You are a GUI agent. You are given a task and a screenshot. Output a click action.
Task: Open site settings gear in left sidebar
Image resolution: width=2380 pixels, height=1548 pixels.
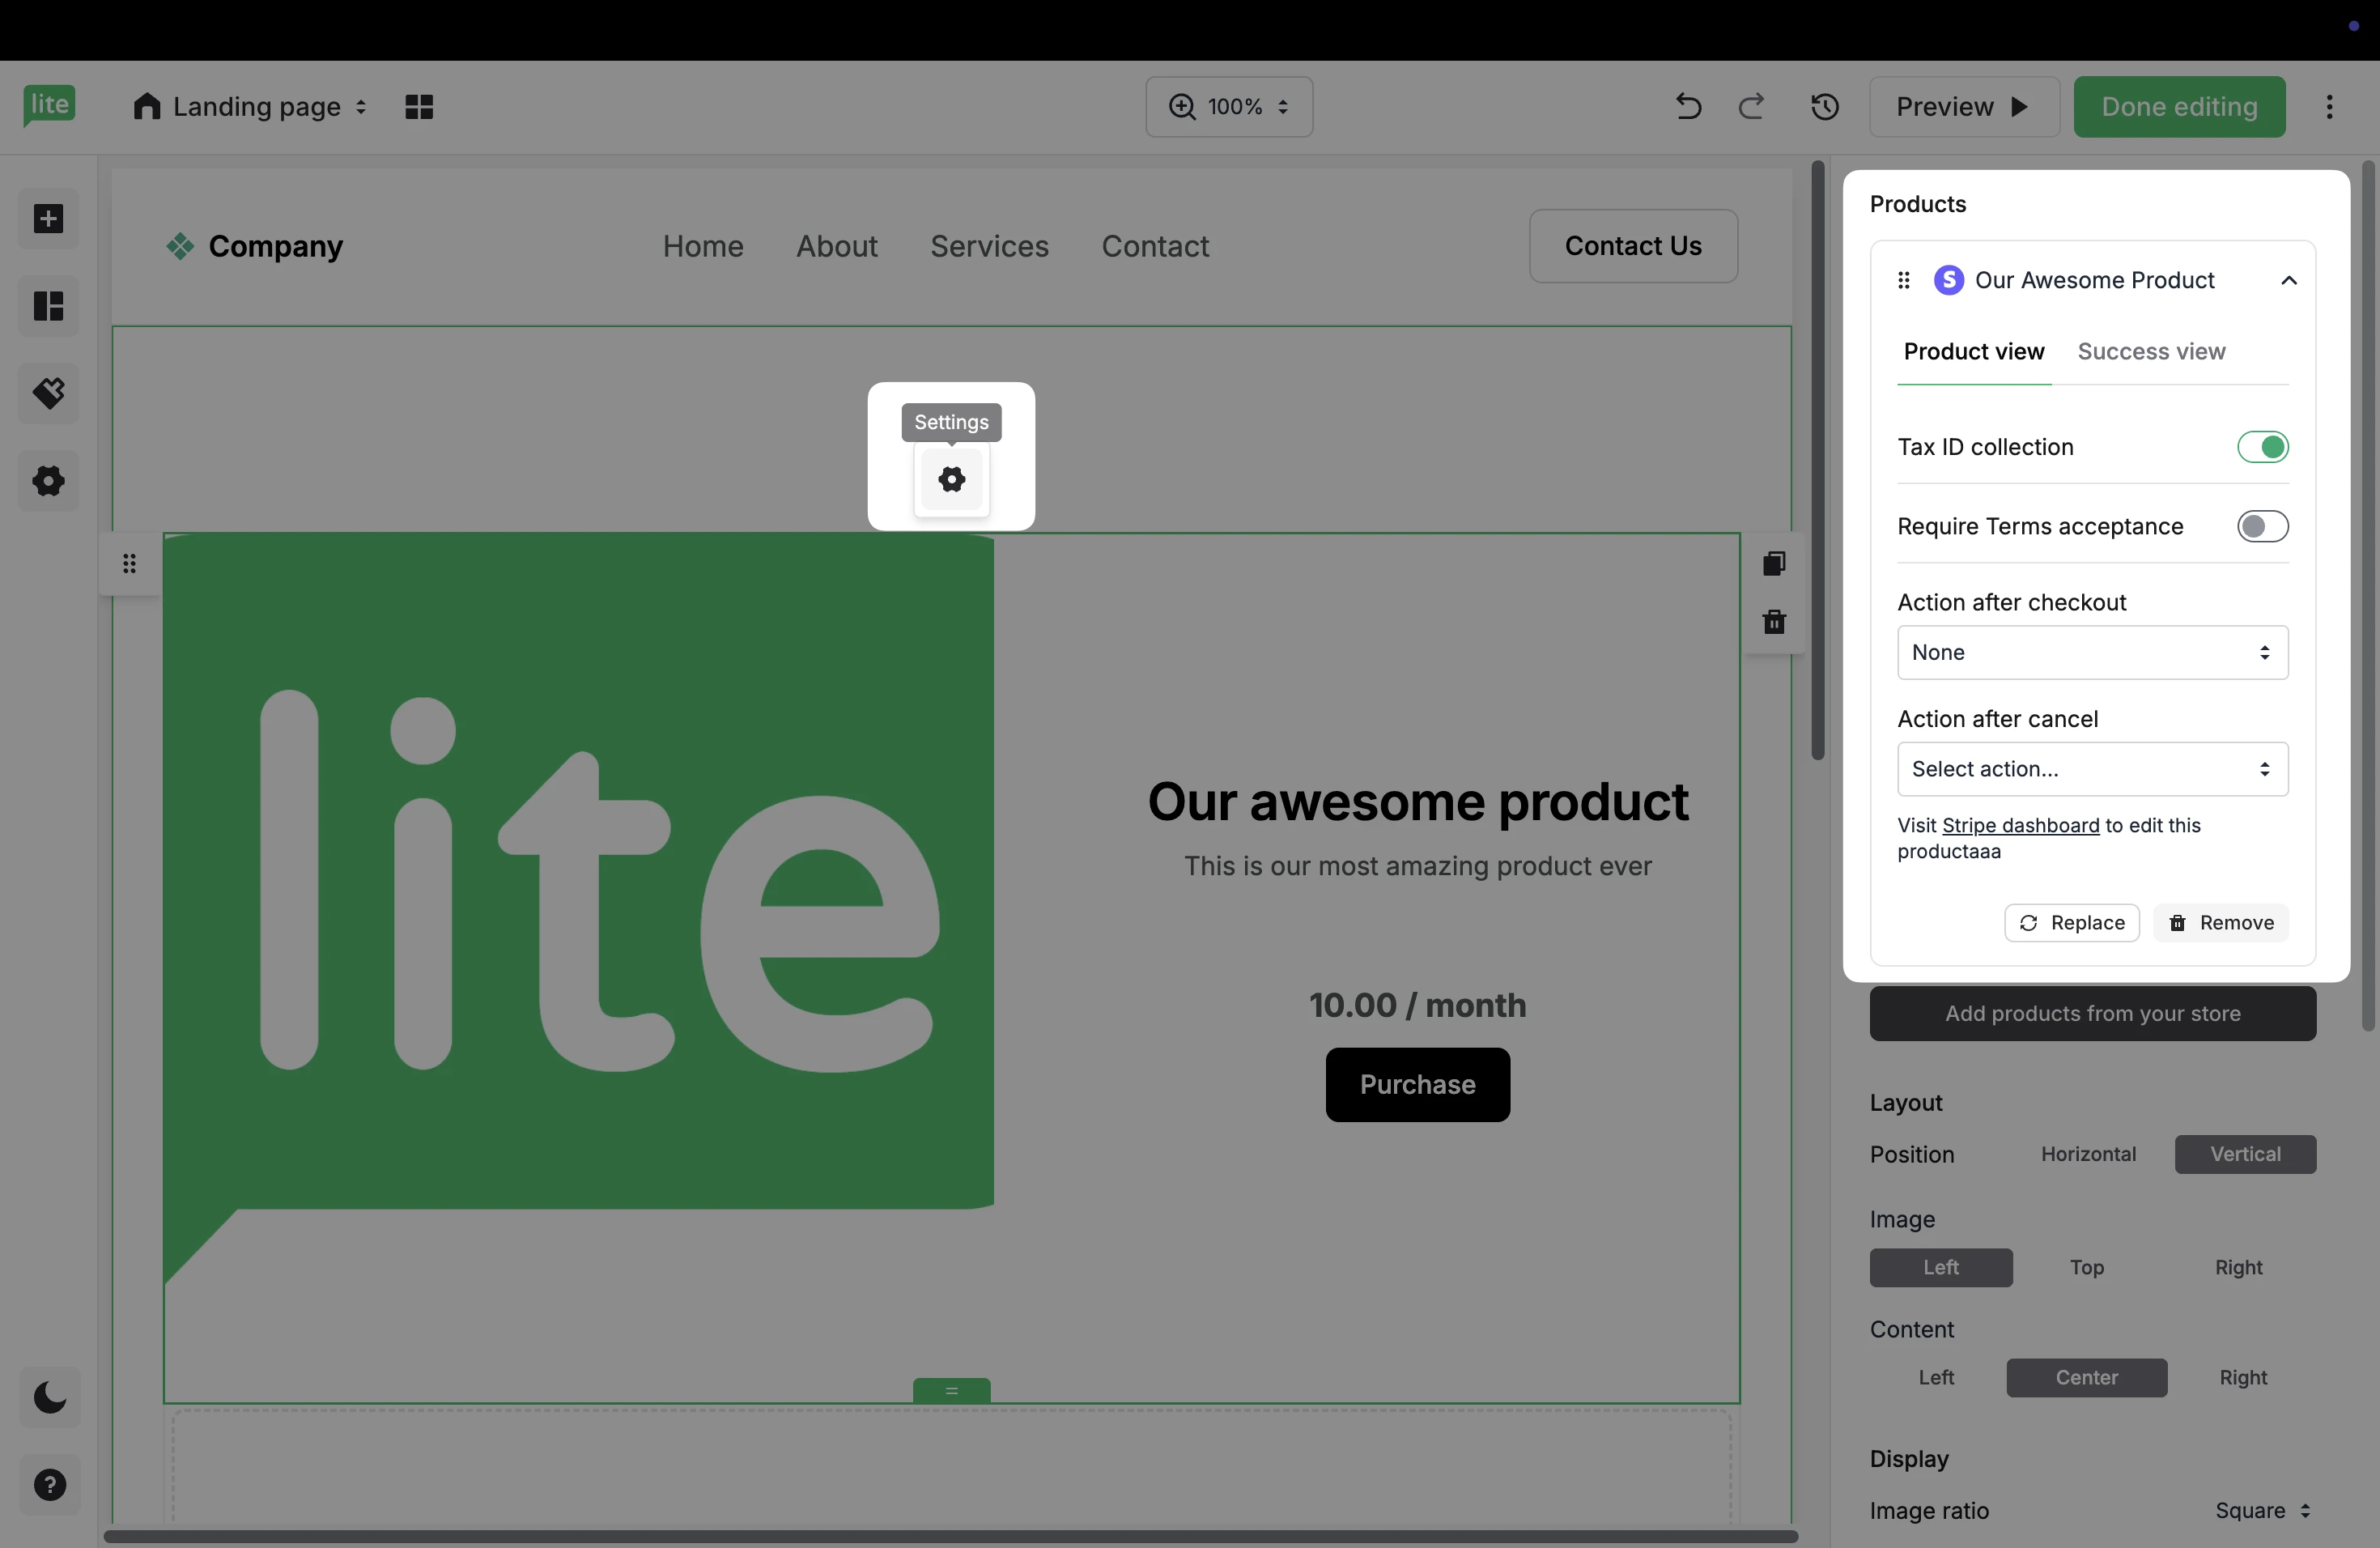pos(49,481)
